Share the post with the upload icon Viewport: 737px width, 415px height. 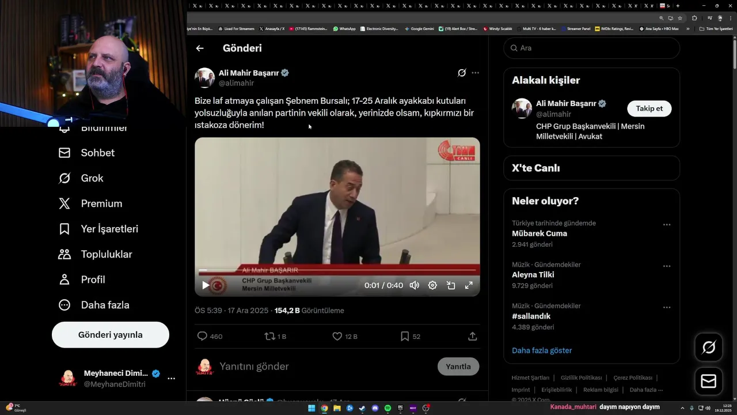[472, 336]
